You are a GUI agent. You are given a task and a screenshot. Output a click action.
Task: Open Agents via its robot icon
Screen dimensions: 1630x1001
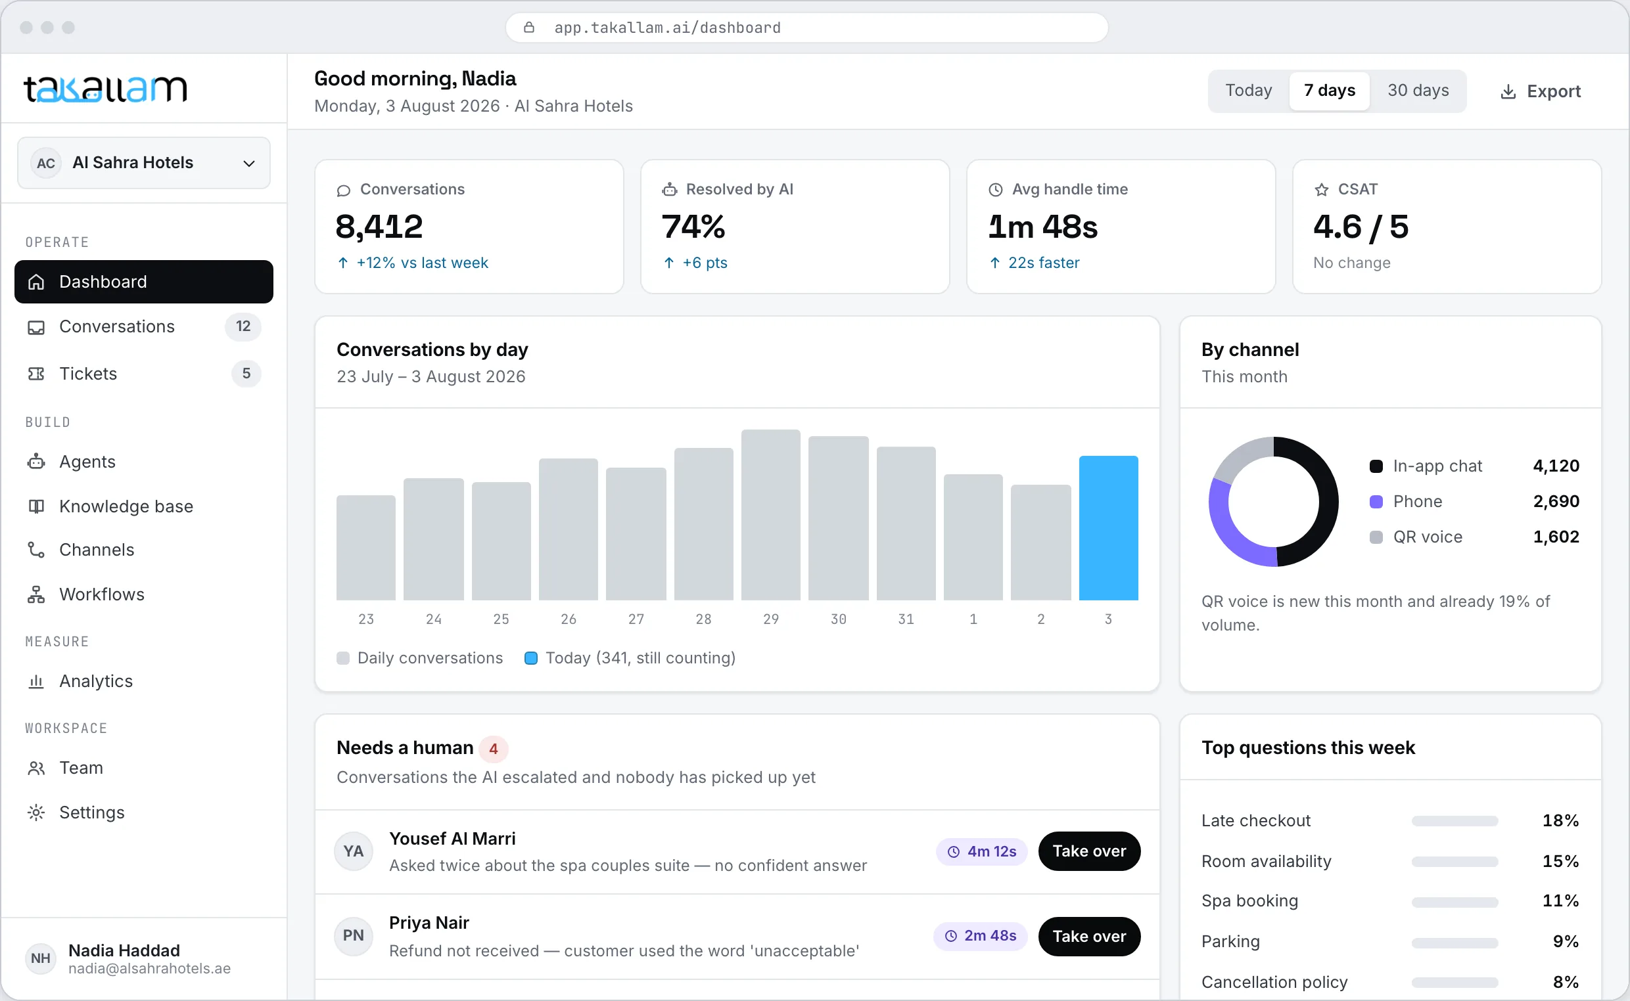[35, 462]
